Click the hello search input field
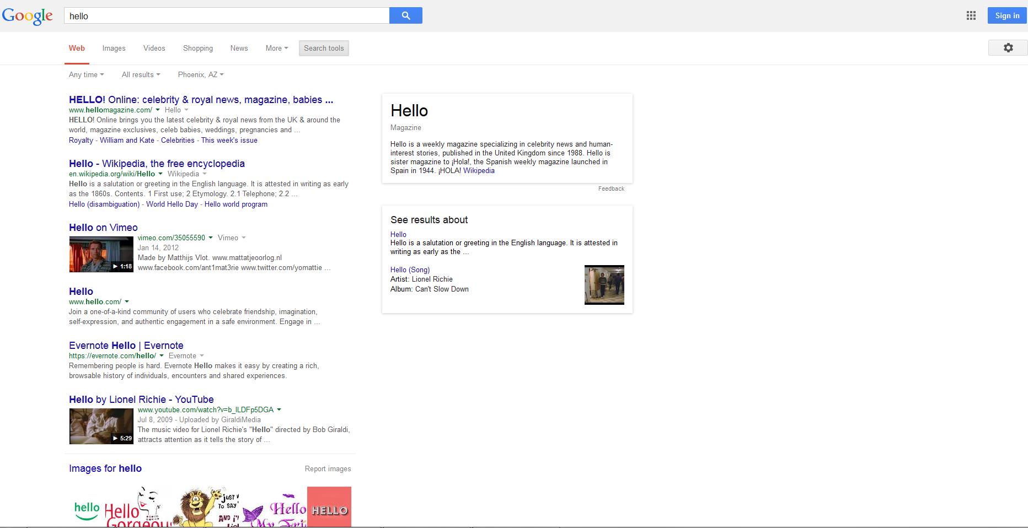The image size is (1028, 528). click(x=227, y=15)
